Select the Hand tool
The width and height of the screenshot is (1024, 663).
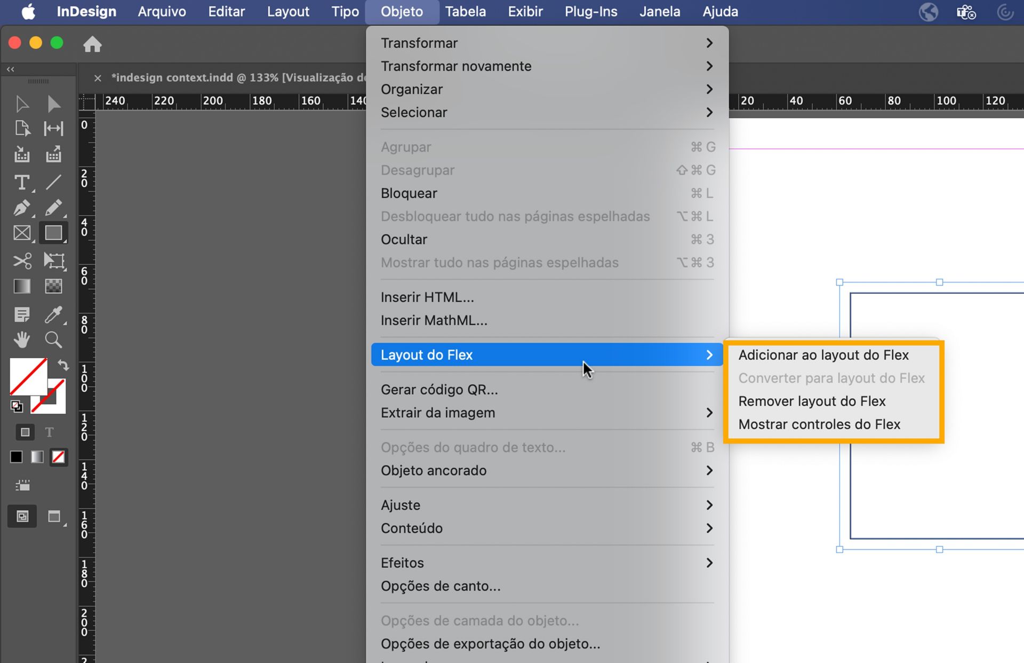point(22,340)
